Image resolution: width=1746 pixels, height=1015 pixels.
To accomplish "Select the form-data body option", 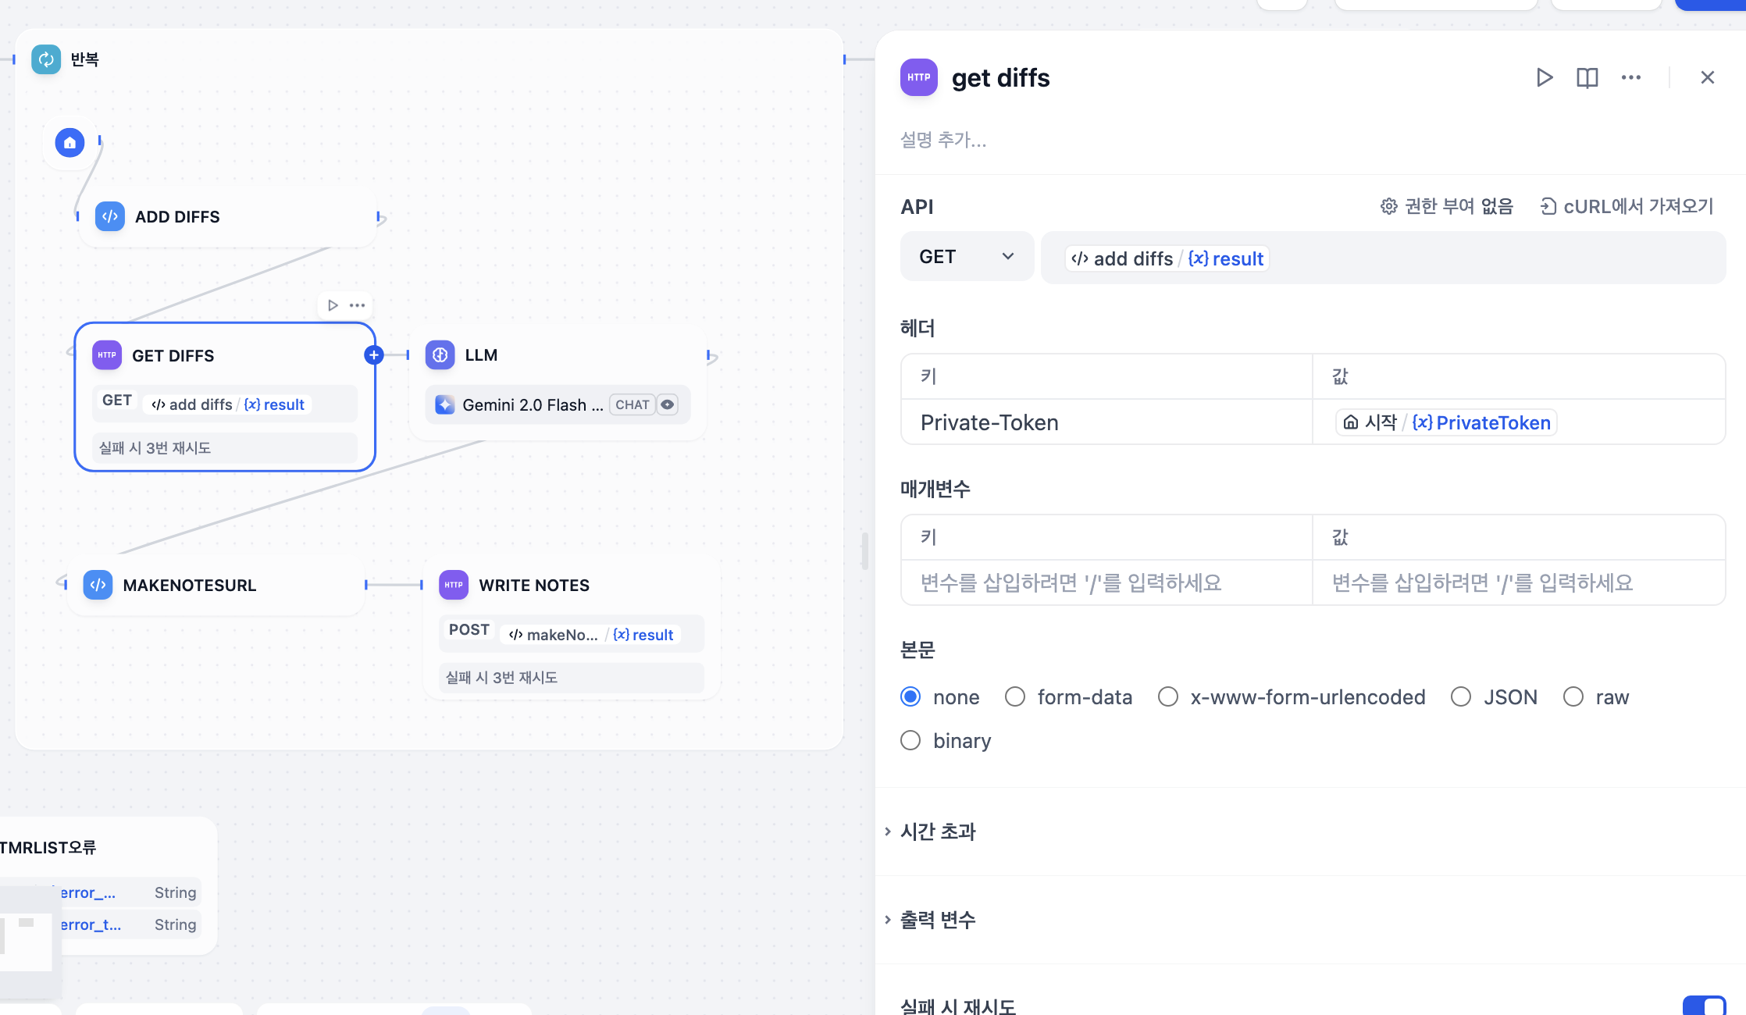I will click(1015, 696).
